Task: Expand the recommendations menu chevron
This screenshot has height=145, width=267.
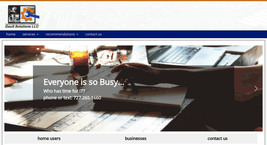Action: [x=77, y=34]
